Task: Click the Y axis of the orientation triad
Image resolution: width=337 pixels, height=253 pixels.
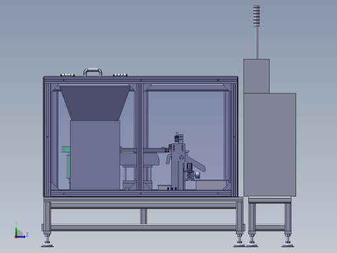Action: (x=16, y=230)
